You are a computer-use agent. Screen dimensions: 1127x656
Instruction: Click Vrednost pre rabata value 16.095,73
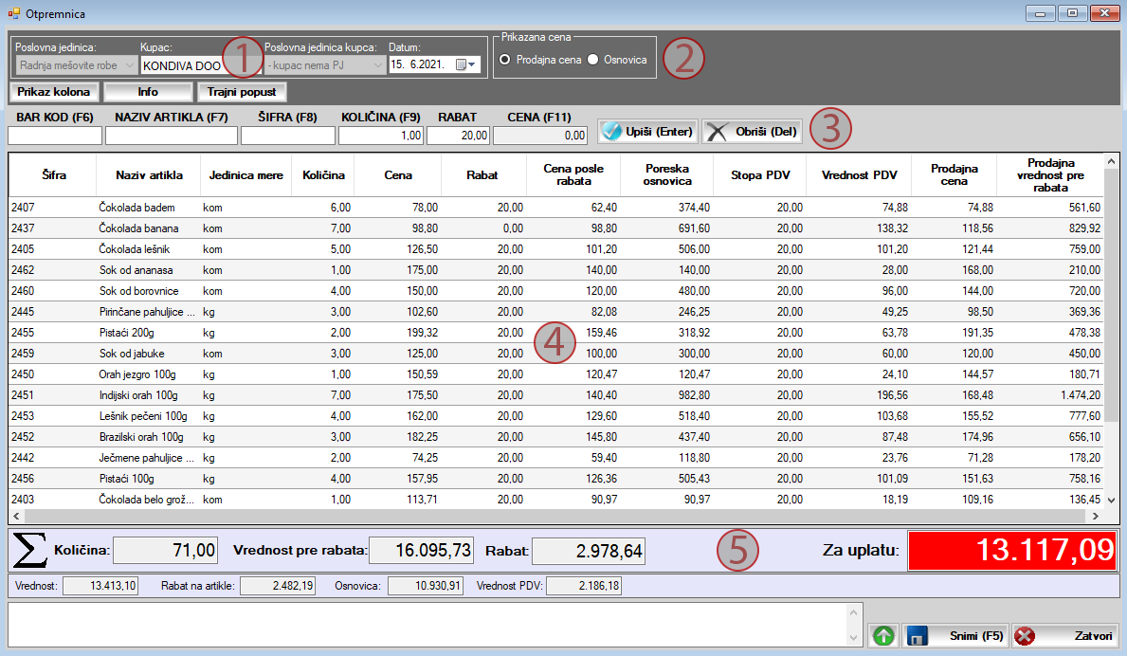421,551
